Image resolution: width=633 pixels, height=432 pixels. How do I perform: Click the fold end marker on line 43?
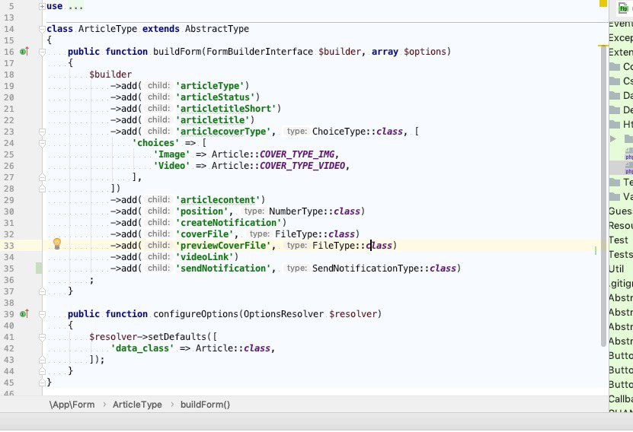coord(42,360)
